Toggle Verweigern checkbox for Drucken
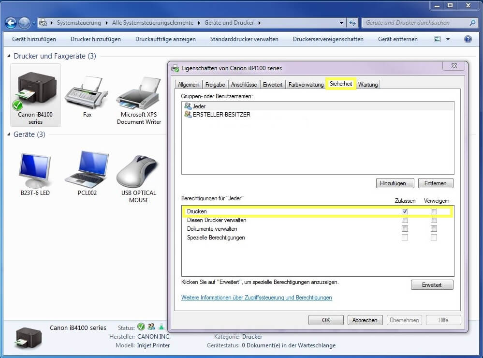Screen dimensions: 483x358 pyautogui.click(x=434, y=211)
